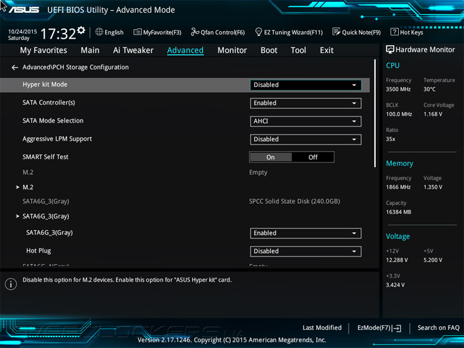Open the Tool tab
This screenshot has width=464, height=348.
pyautogui.click(x=298, y=50)
